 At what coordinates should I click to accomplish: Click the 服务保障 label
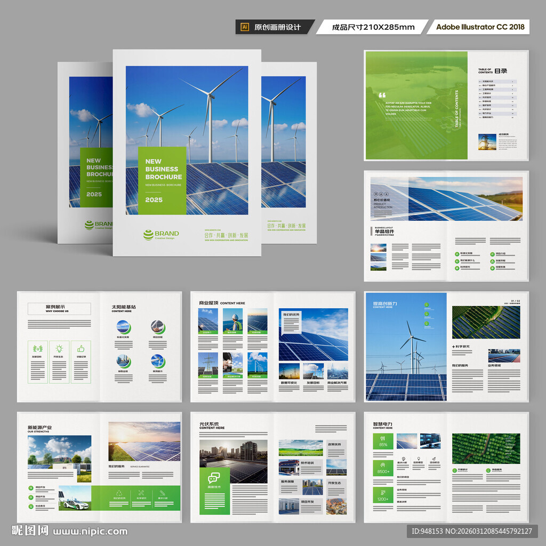point(287,481)
